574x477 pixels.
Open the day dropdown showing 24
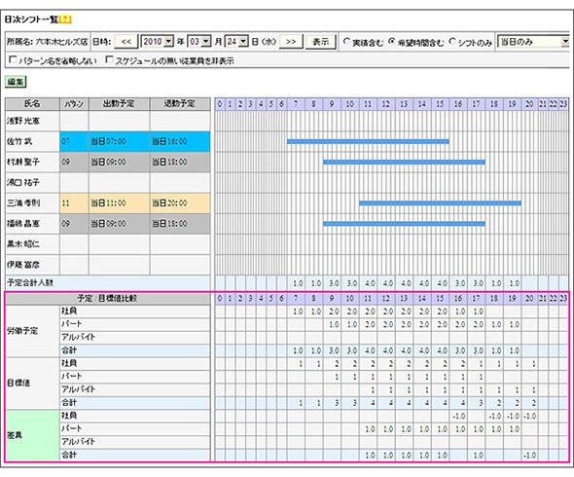pyautogui.click(x=236, y=42)
